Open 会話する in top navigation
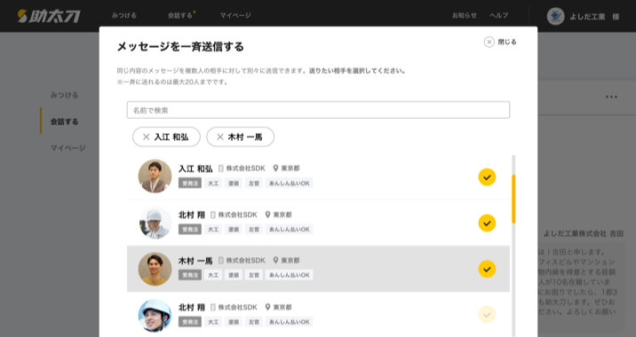The image size is (636, 337). click(x=180, y=15)
